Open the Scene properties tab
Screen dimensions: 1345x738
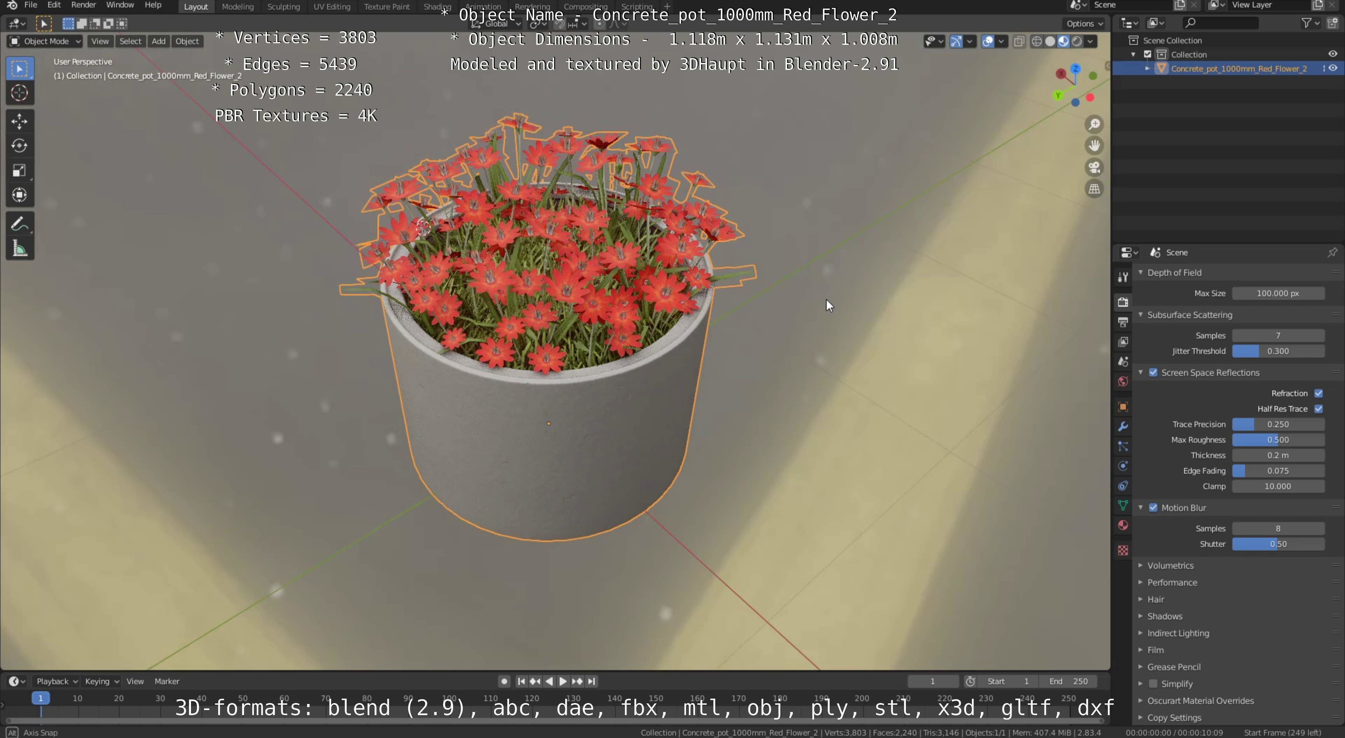tap(1123, 362)
